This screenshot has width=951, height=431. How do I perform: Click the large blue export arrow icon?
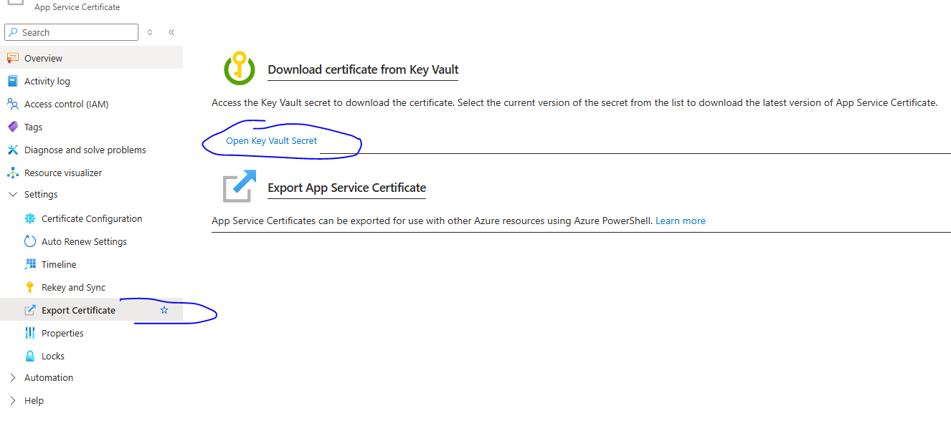point(239,186)
